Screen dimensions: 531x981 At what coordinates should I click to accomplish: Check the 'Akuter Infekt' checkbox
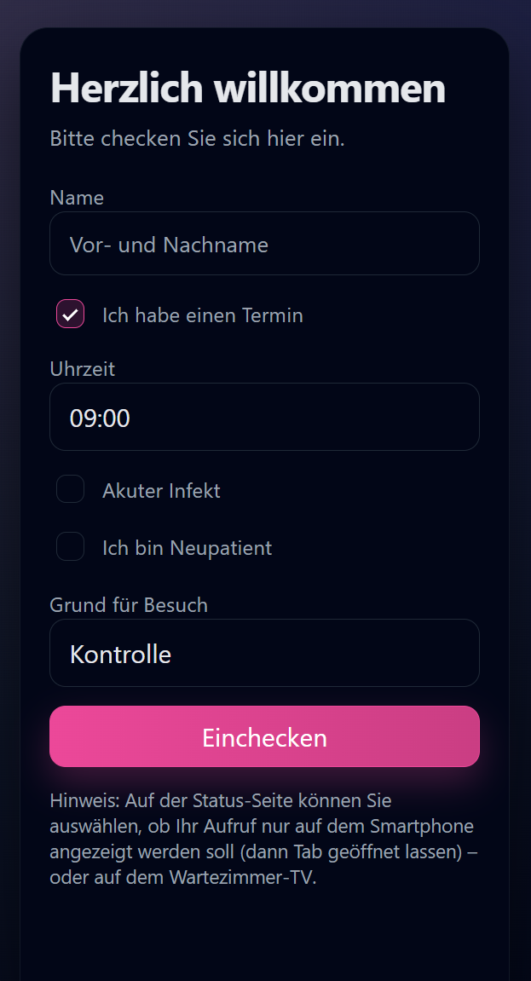[x=70, y=489]
